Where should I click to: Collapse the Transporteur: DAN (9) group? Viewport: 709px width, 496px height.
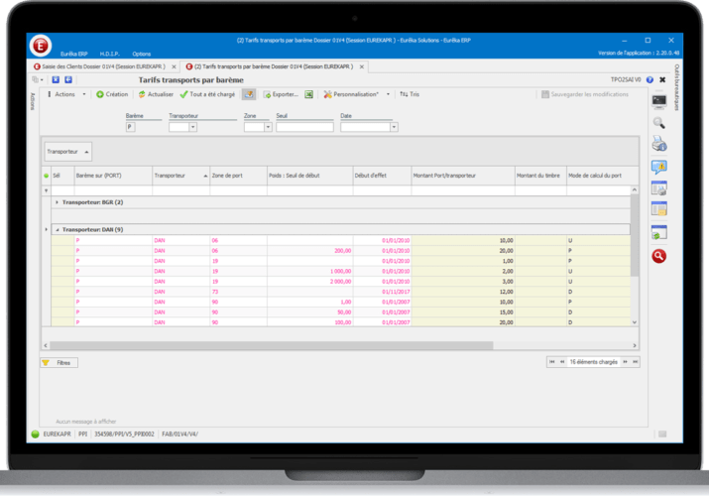tap(57, 229)
